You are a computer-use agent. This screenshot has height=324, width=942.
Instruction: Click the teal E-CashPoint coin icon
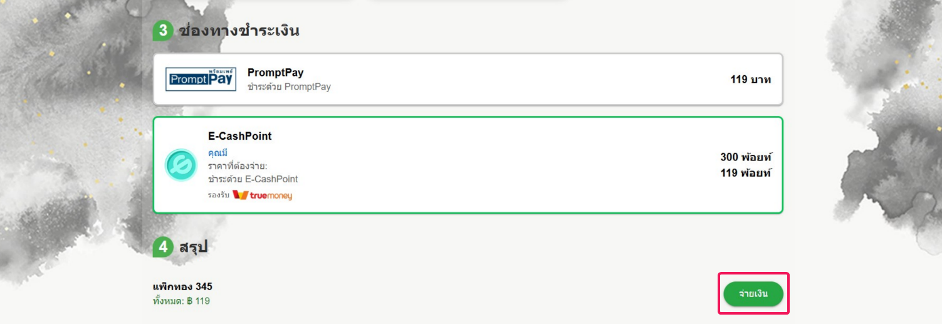(181, 165)
